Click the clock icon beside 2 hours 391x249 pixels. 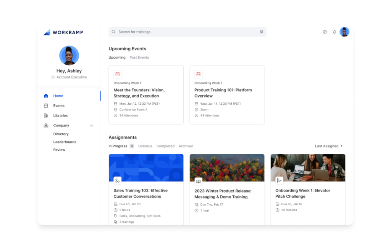coord(115,210)
